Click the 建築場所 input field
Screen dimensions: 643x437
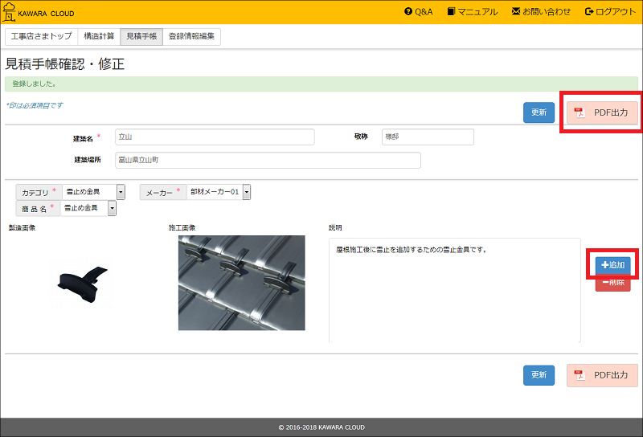pos(267,161)
